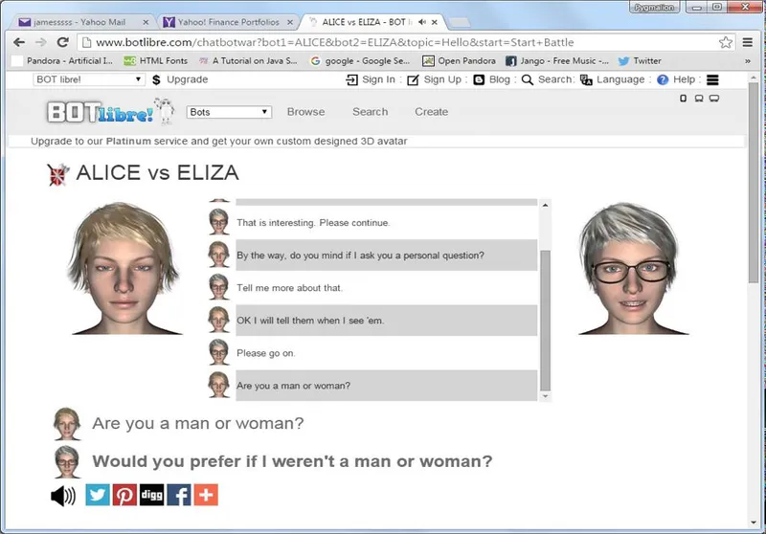Screen dimensions: 766x534
Task: Click the ELIZA avatar with glasses
Action: pyautogui.click(x=633, y=269)
